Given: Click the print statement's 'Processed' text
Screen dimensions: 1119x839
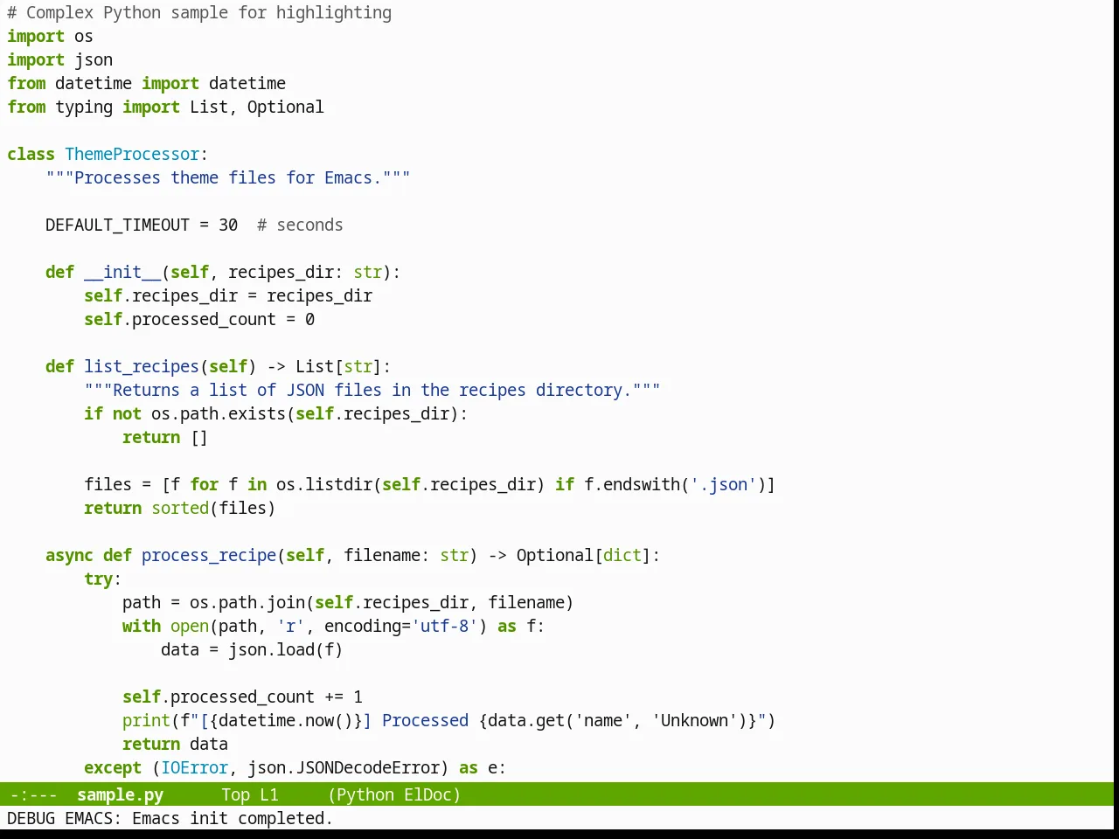Looking at the screenshot, I should pyautogui.click(x=425, y=721).
